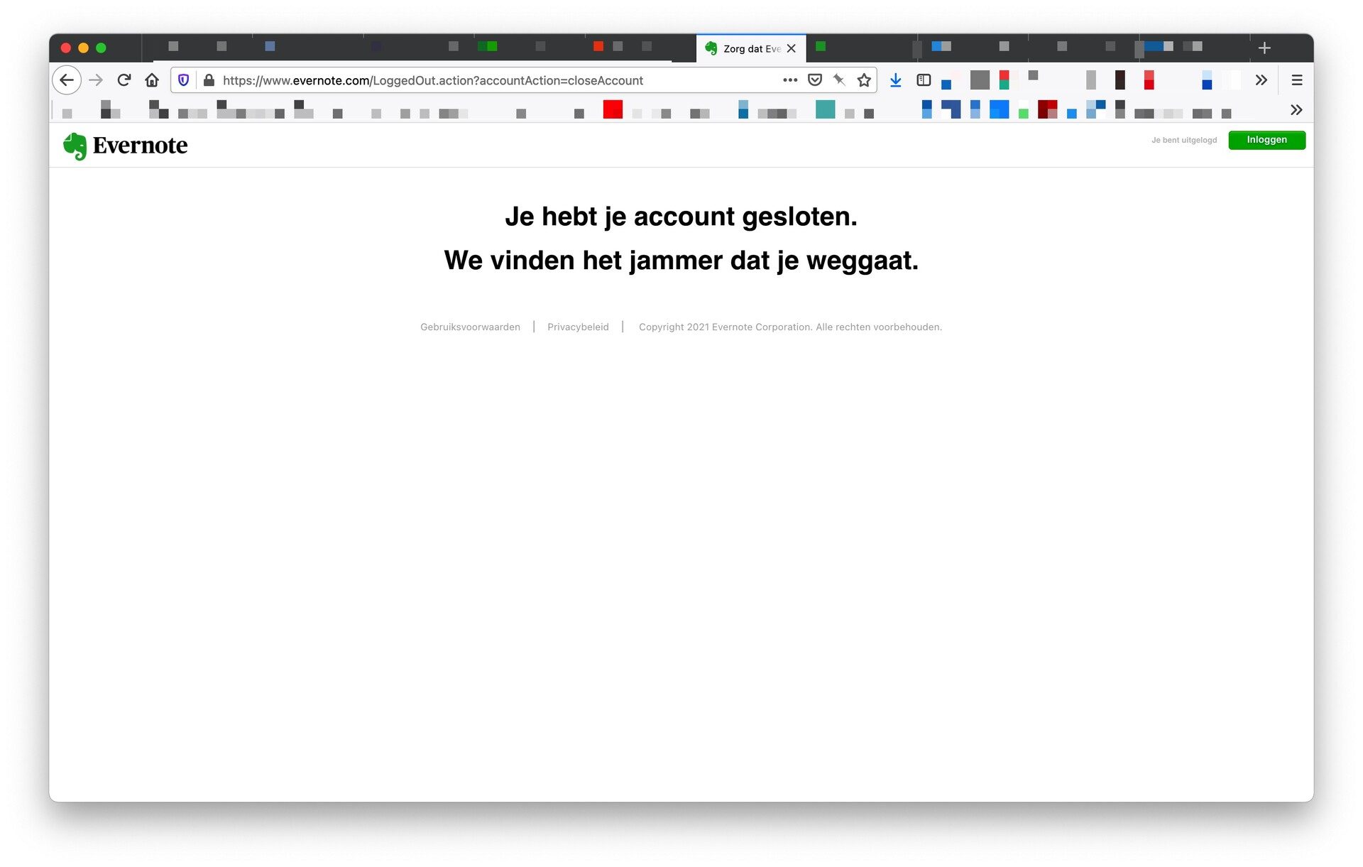Click the More actions ellipsis menu button
This screenshot has width=1363, height=867.
790,80
